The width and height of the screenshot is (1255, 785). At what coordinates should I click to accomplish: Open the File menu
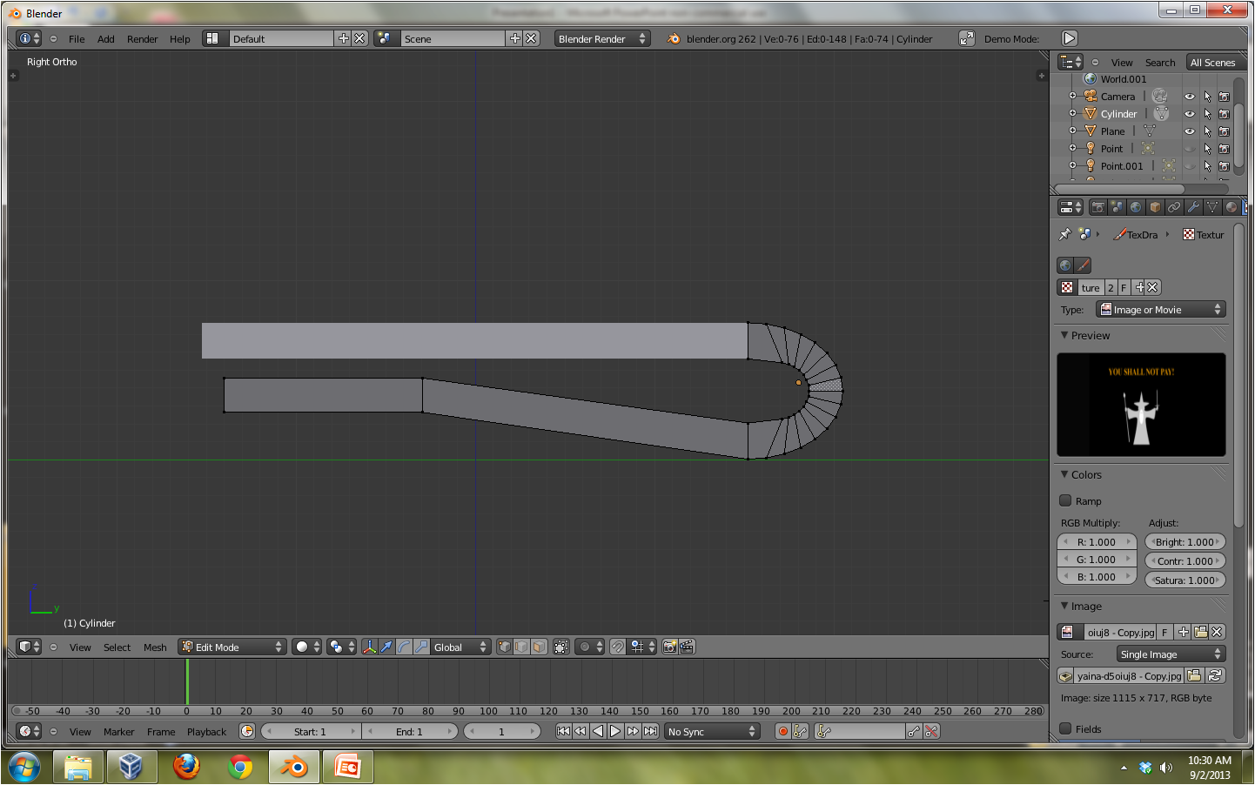point(77,39)
